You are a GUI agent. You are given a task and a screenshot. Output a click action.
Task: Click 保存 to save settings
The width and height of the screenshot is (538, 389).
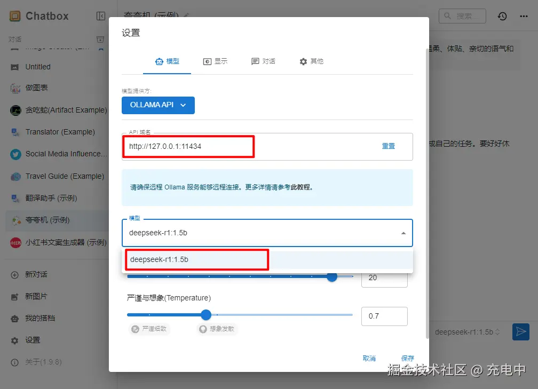408,359
